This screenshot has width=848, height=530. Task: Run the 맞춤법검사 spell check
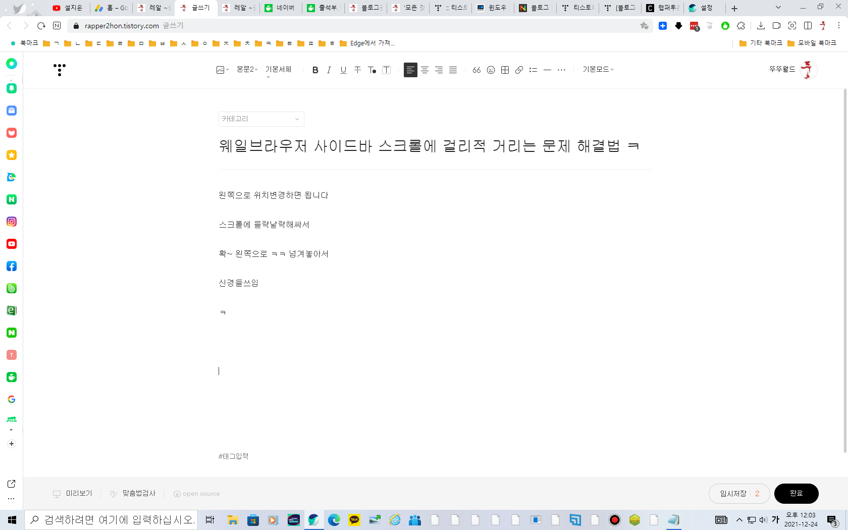(x=133, y=494)
